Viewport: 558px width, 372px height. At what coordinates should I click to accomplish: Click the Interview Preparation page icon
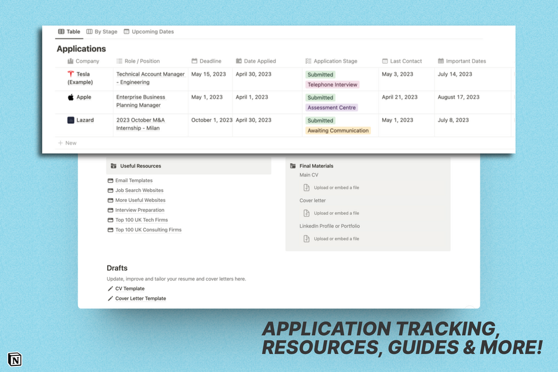tap(110, 210)
